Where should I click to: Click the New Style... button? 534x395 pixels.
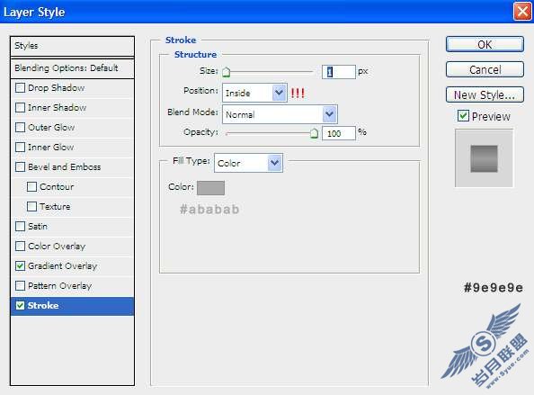click(x=485, y=94)
